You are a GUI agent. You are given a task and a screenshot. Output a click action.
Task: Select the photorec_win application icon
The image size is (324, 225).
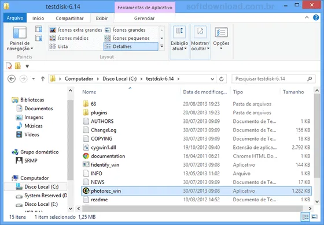[x=86, y=191]
